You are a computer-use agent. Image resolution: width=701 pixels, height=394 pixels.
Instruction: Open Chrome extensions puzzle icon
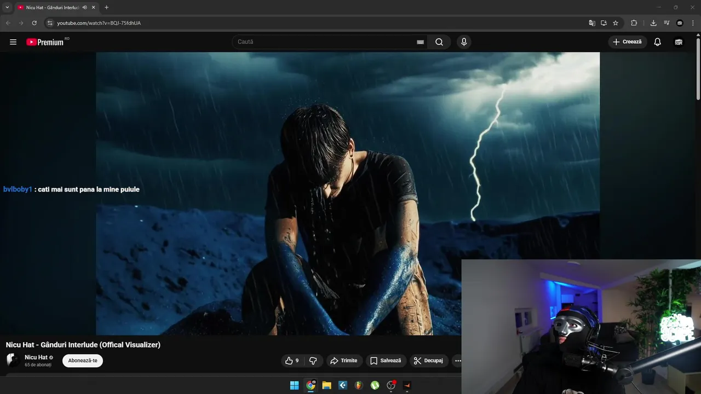[x=634, y=23]
